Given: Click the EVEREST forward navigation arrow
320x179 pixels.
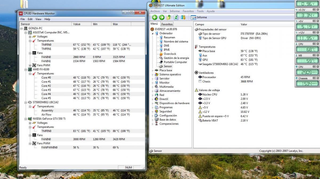Looking at the screenshot, I should 162,17.
